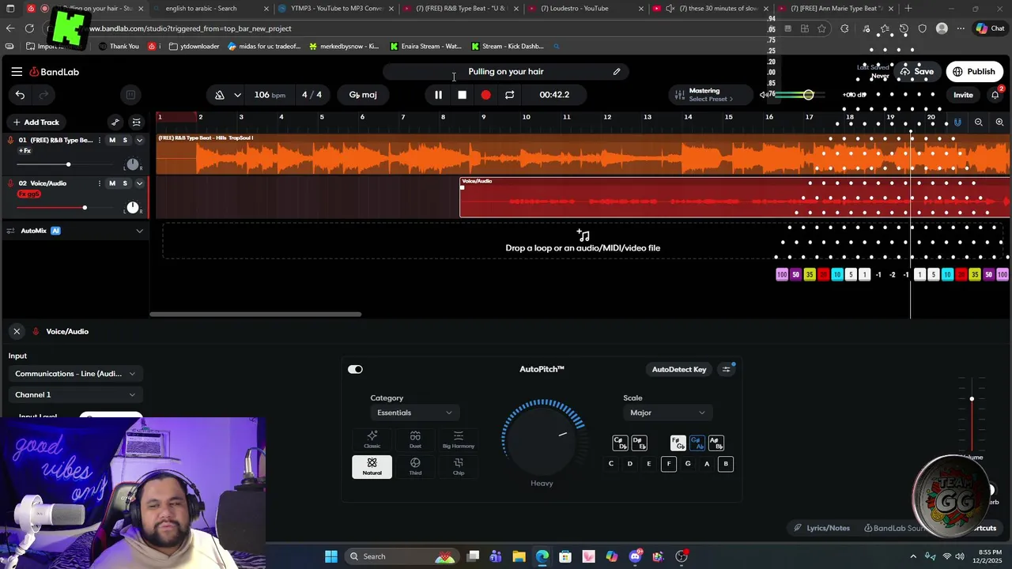Stop playback with the stop button
Screen dimensions: 1012x569
tap(462, 95)
